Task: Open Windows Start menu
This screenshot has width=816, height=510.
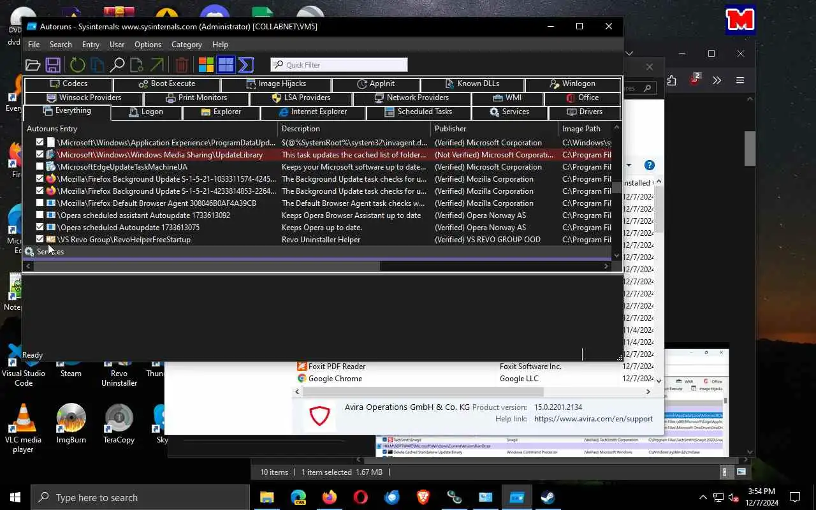Action: (x=15, y=497)
